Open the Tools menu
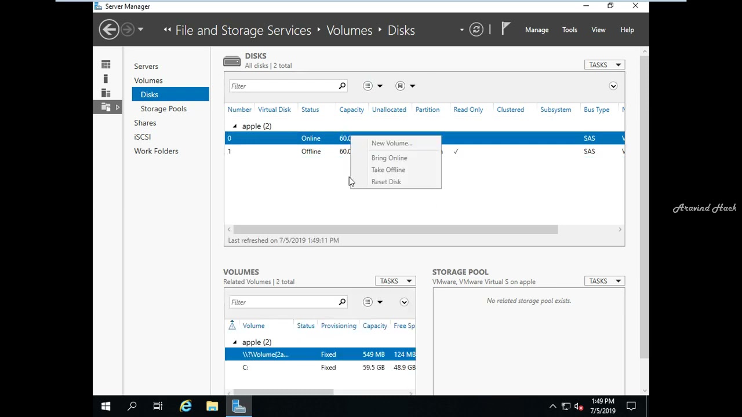The image size is (742, 417). coord(569,30)
